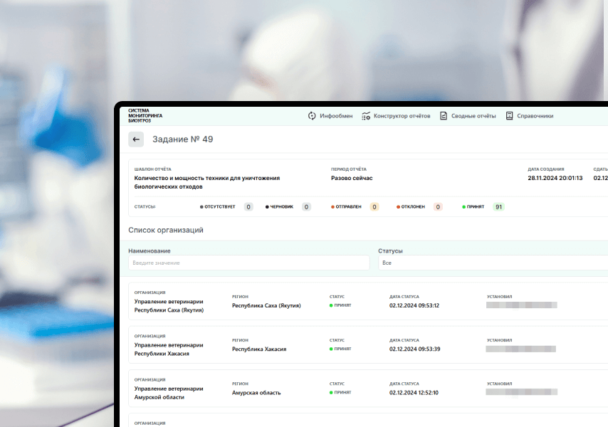Select the Черновик status counter
The width and height of the screenshot is (608, 427).
[288, 207]
